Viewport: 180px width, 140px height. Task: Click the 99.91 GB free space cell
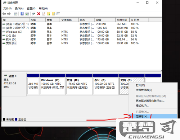point(122,43)
